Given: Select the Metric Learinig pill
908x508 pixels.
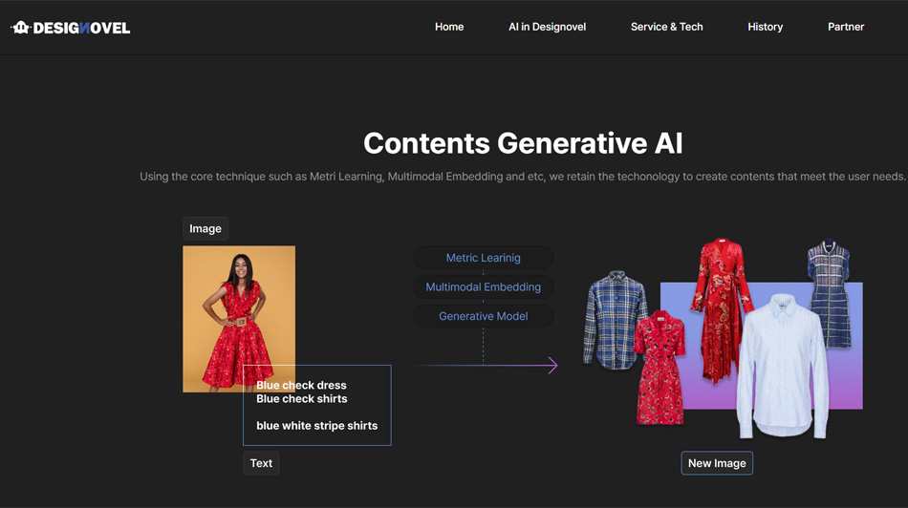Looking at the screenshot, I should (483, 258).
